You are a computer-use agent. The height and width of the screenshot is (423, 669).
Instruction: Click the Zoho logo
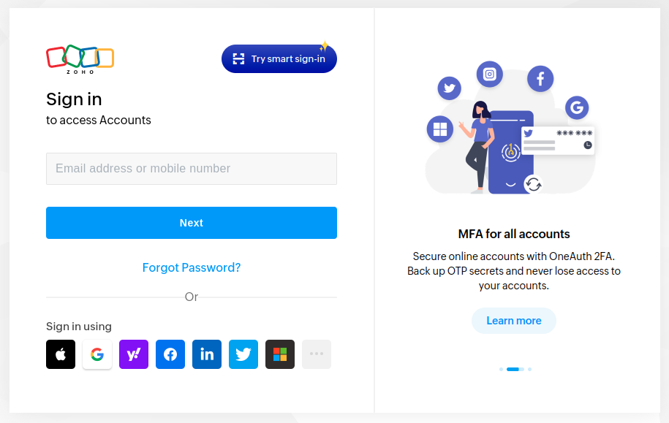[x=80, y=59]
